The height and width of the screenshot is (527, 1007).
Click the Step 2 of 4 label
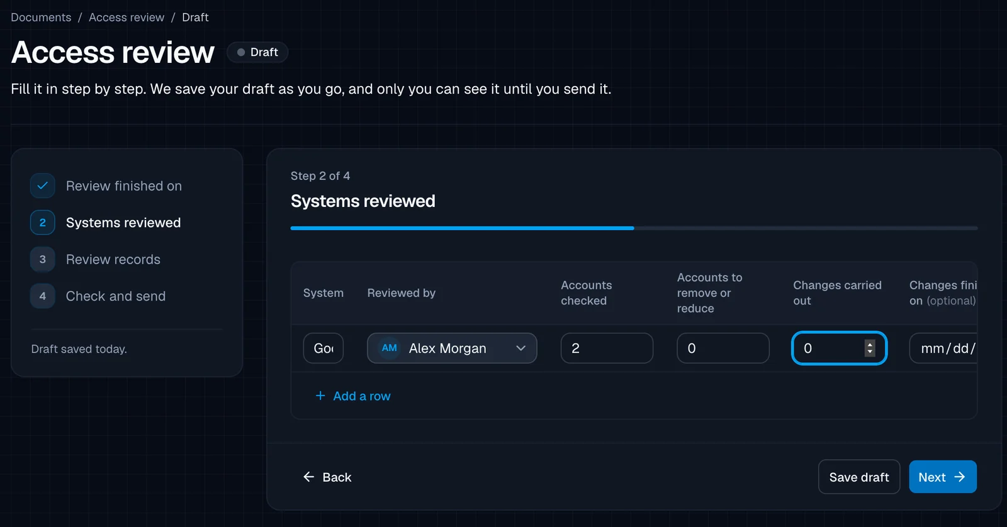point(320,176)
